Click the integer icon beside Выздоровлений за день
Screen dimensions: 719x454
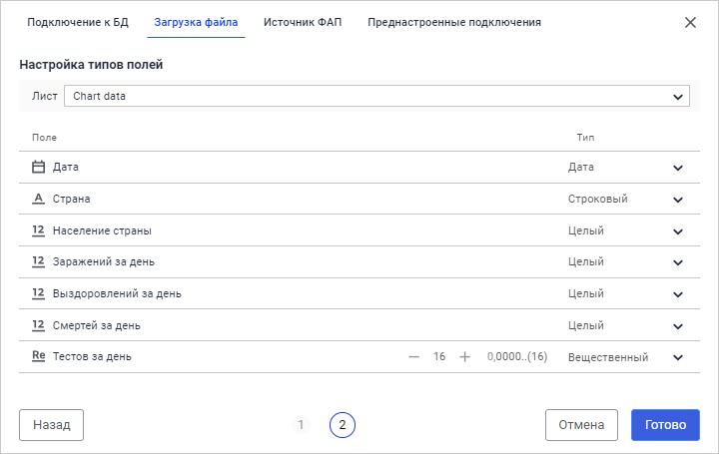(x=39, y=293)
